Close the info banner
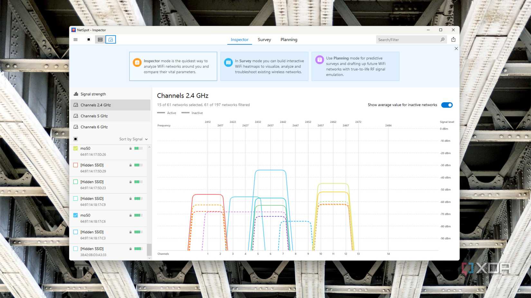The height and width of the screenshot is (298, 531). (456, 49)
